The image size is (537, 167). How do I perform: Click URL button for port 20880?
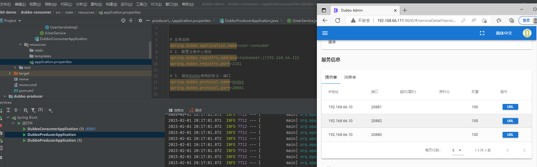click(x=510, y=135)
